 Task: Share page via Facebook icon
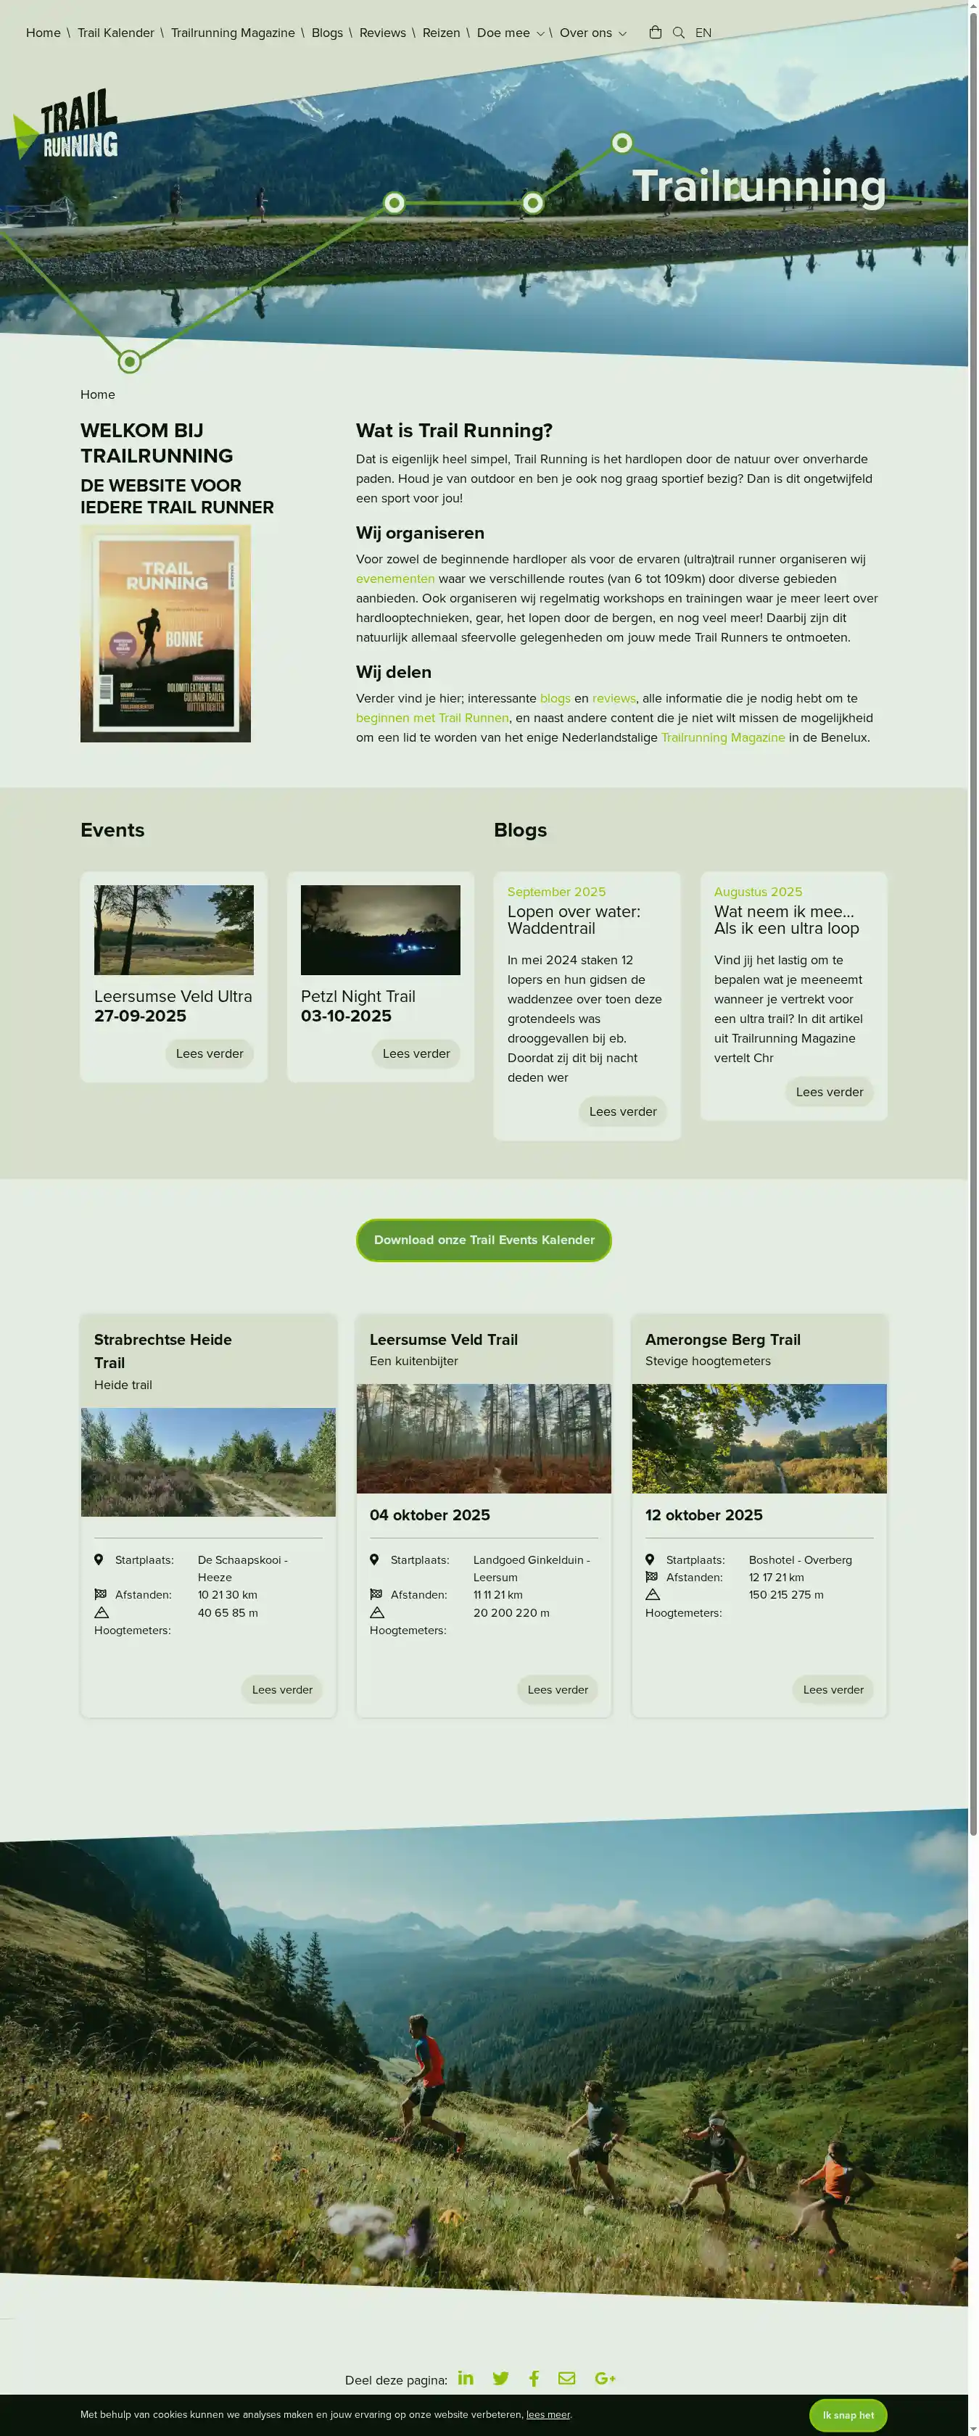click(534, 2378)
